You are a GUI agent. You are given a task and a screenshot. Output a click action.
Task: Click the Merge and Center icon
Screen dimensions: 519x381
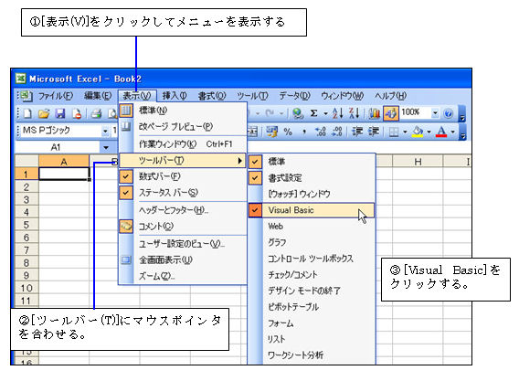click(x=253, y=132)
